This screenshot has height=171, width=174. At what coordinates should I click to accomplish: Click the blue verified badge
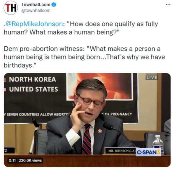[54, 5]
